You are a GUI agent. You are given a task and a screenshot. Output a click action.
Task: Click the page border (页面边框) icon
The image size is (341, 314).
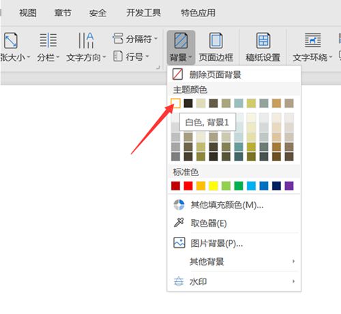click(x=216, y=40)
